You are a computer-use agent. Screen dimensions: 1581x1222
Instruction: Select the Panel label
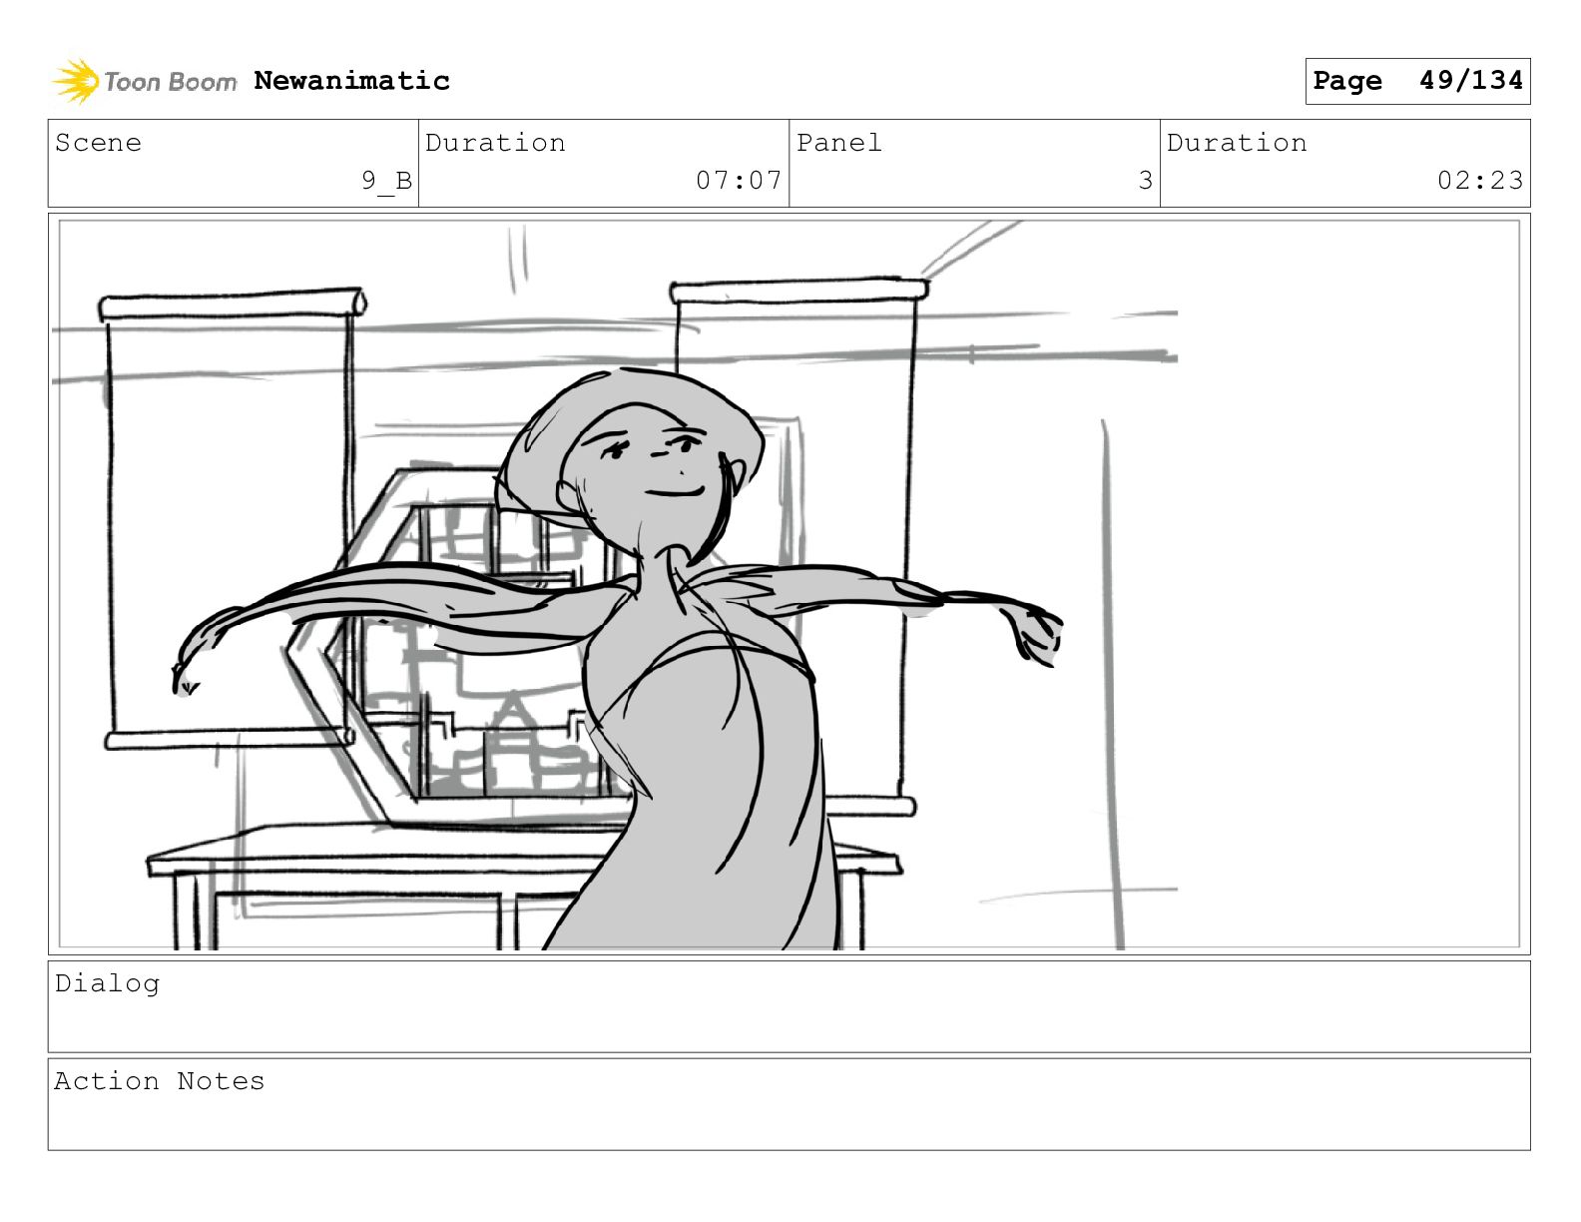tap(839, 143)
